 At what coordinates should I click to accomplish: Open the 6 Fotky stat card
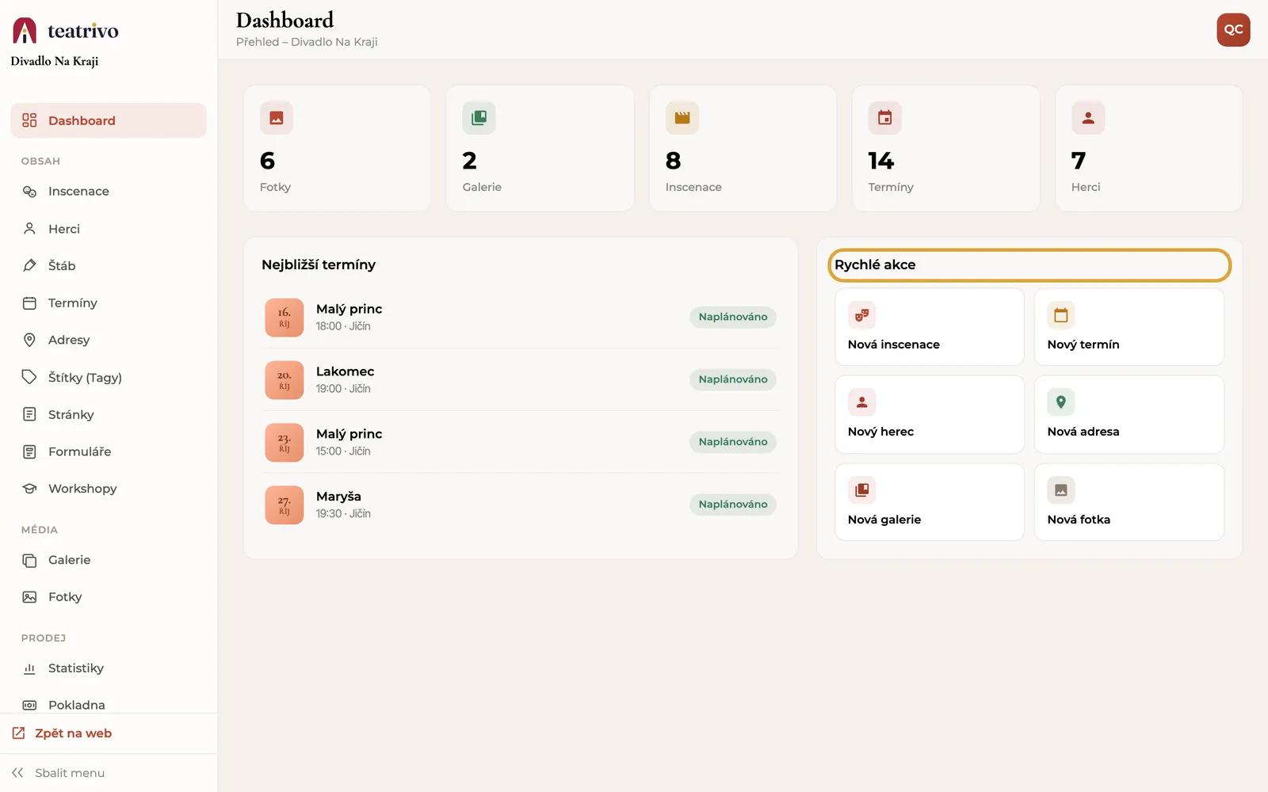click(x=337, y=148)
